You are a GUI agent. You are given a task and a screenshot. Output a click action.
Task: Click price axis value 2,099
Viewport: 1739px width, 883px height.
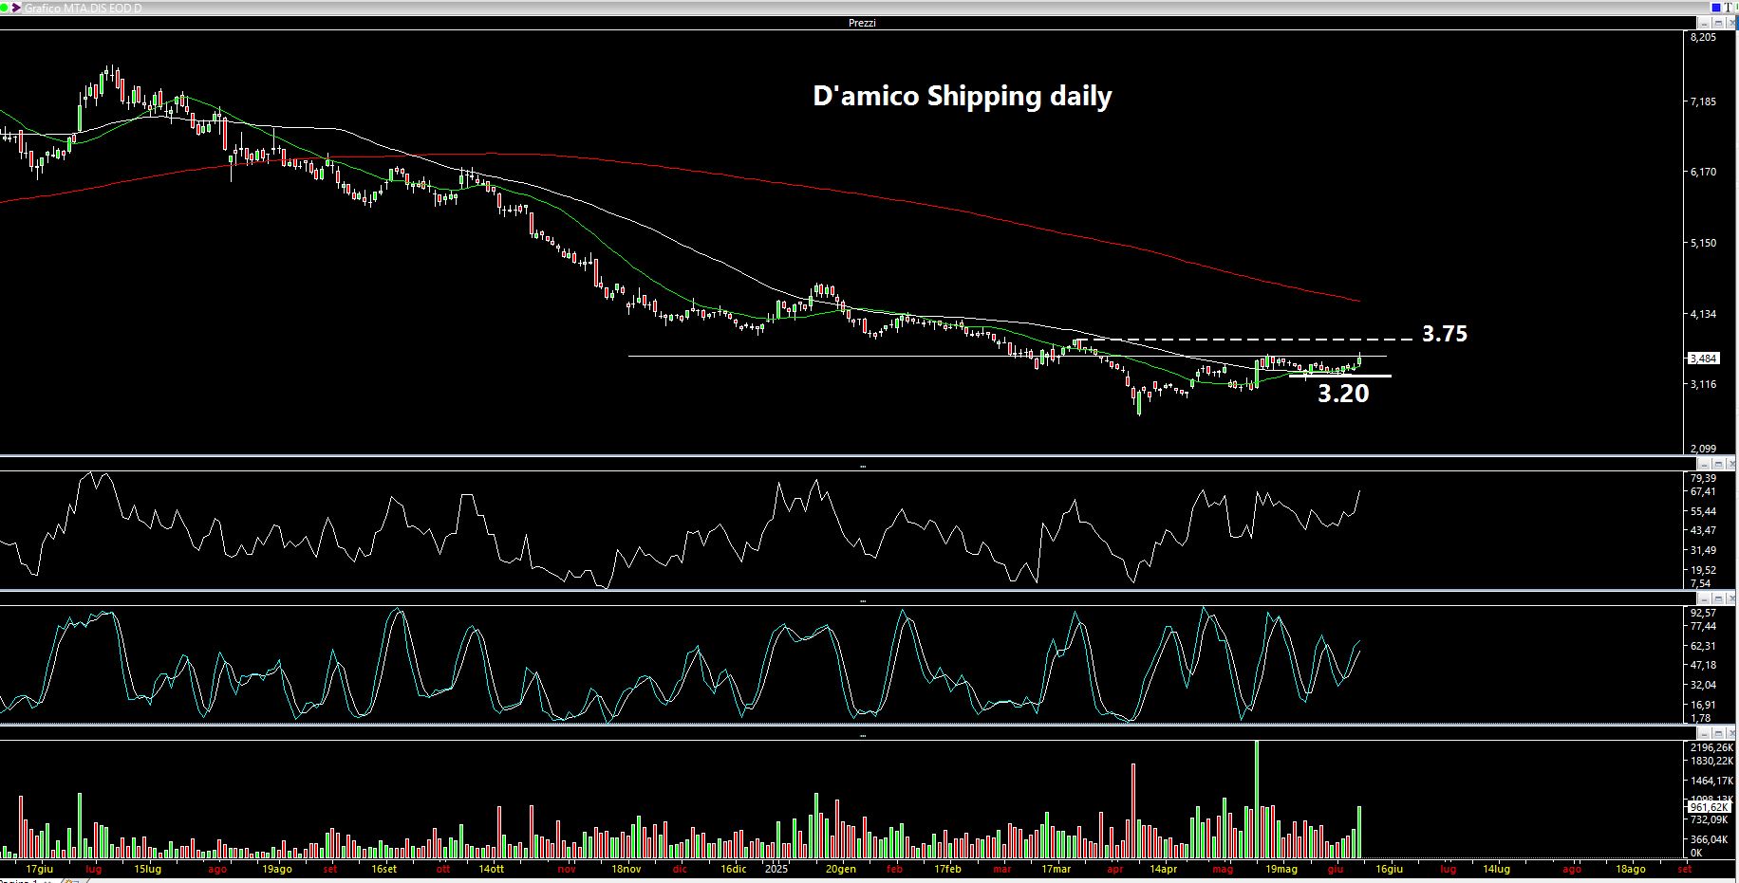(x=1703, y=449)
